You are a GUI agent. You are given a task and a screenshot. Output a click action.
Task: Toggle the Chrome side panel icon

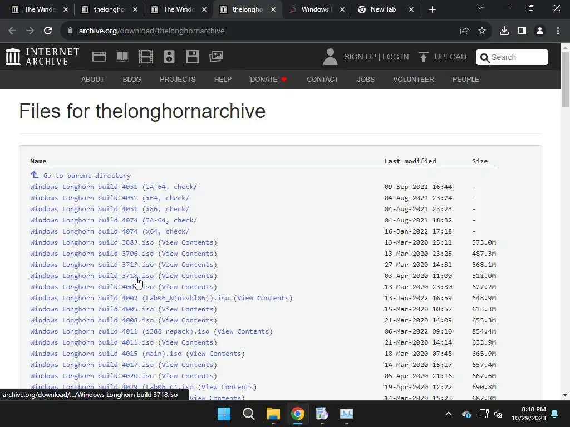click(522, 31)
